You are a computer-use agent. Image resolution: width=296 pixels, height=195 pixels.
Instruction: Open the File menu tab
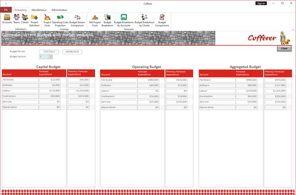coord(6,10)
